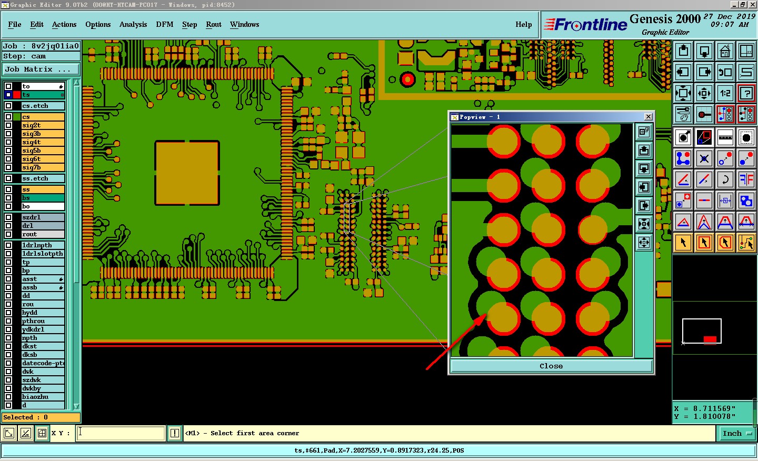The image size is (758, 461).
Task: Click the home view icon
Action: pos(725,51)
